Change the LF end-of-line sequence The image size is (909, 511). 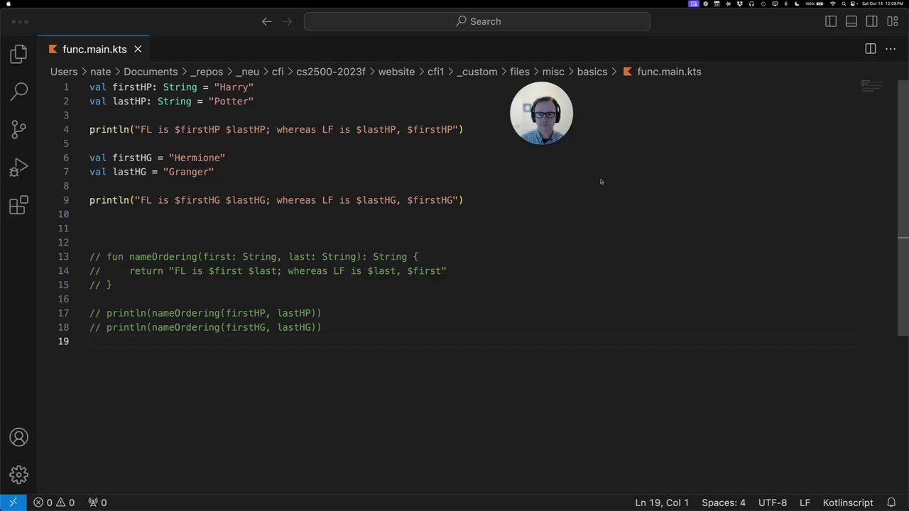pyautogui.click(x=805, y=502)
